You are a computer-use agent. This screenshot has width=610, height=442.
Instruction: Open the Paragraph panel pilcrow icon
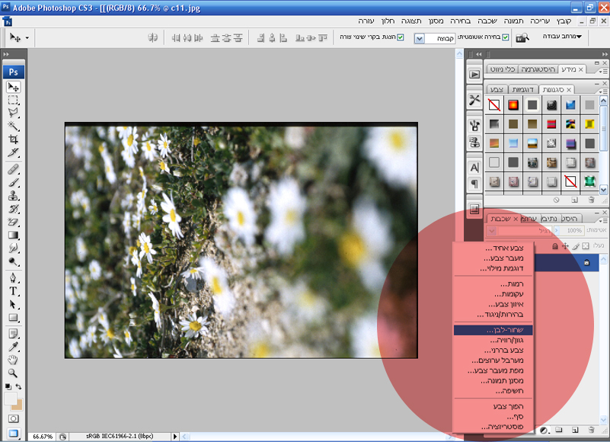(474, 183)
